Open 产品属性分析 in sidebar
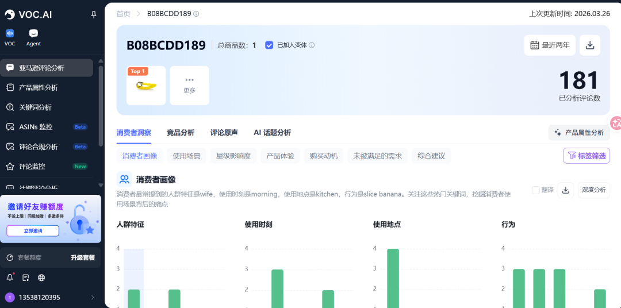This screenshot has height=308, width=621. pyautogui.click(x=47, y=87)
